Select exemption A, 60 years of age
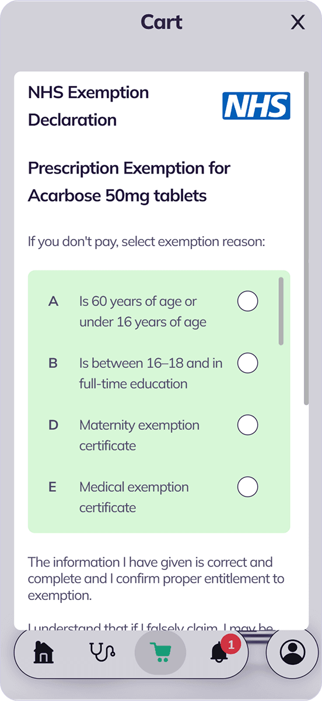The image size is (322, 701). click(x=247, y=301)
